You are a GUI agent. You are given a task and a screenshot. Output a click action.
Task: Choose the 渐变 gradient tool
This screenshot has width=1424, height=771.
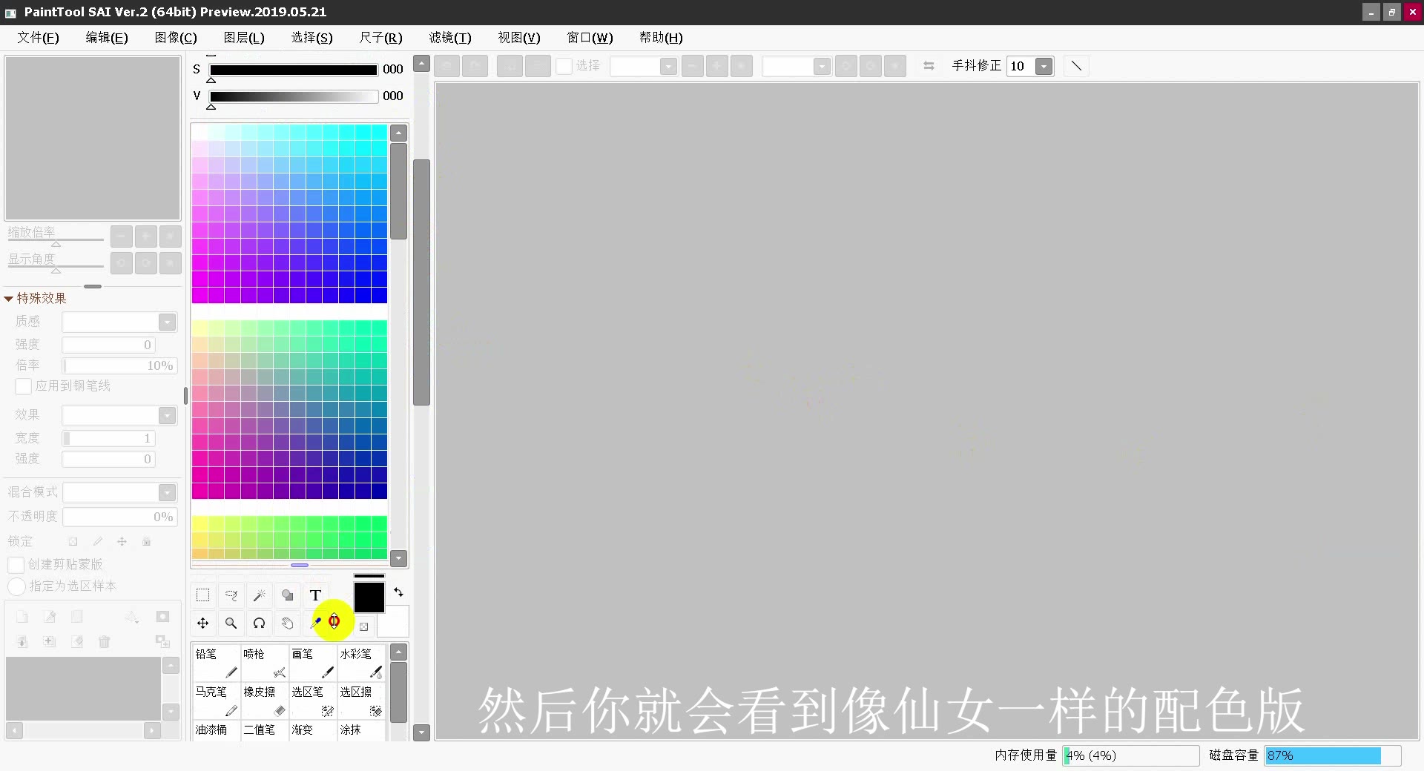pos(313,730)
